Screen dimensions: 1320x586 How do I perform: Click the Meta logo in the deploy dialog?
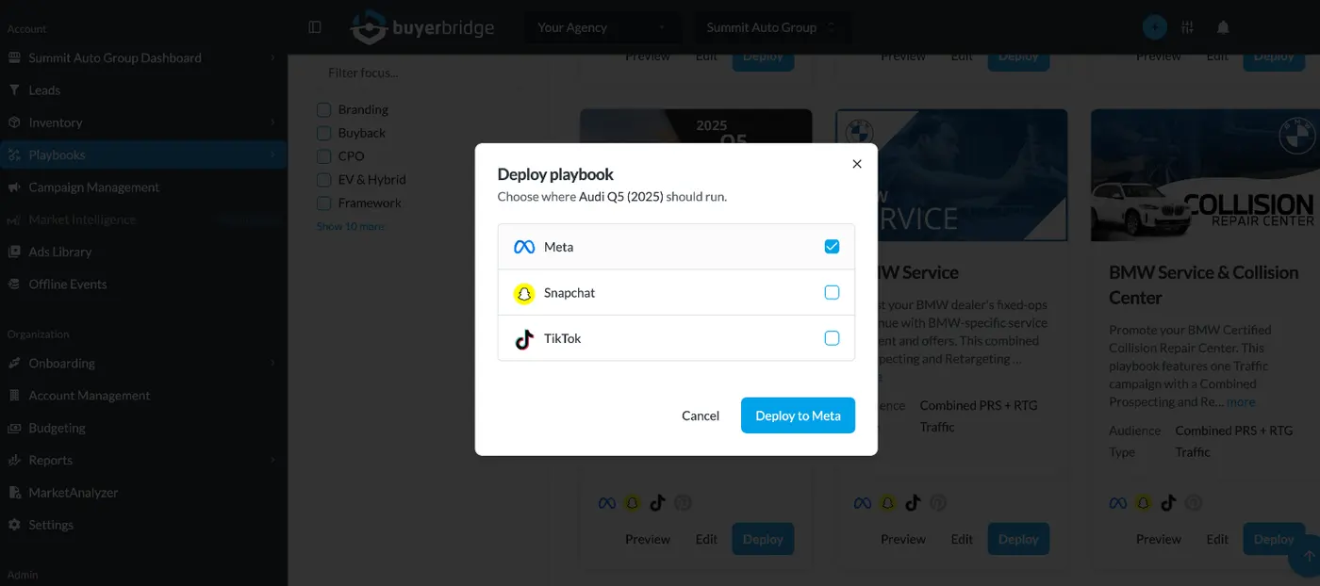click(x=524, y=247)
